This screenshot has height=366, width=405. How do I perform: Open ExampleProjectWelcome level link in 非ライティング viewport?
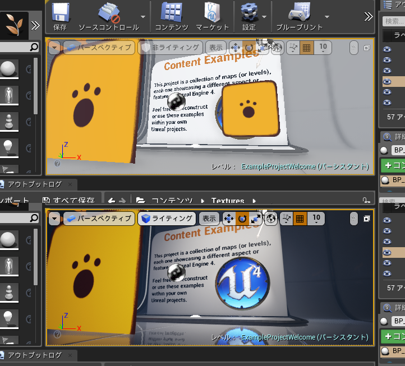coord(305,166)
